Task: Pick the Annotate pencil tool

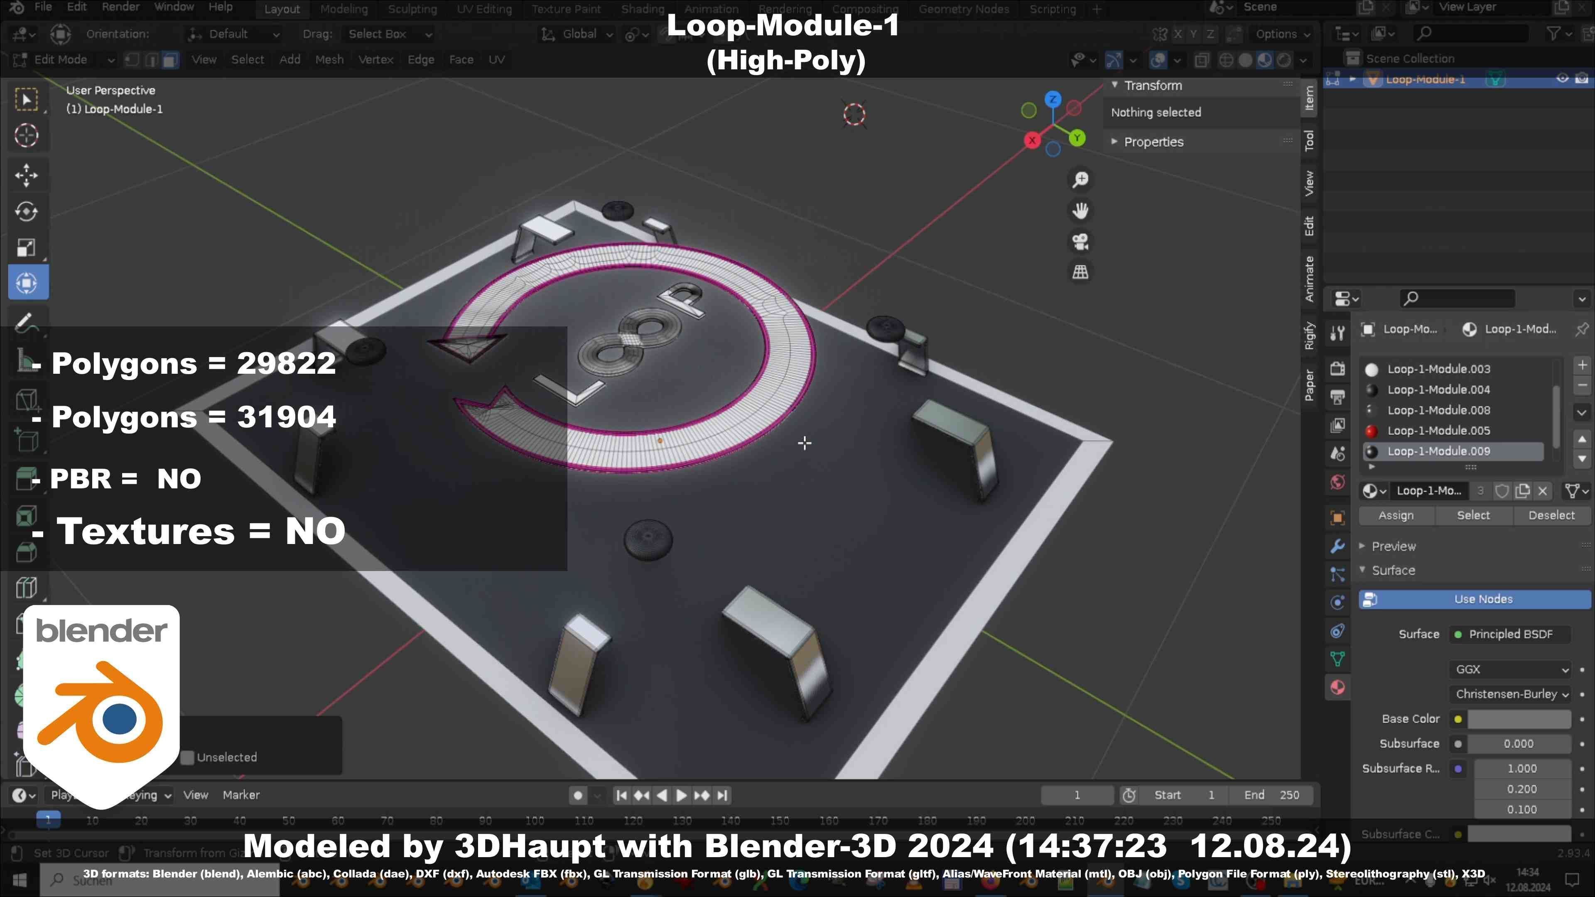Action: pos(27,323)
